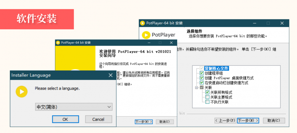
Task: Collapse the 关联 tree node
Action: 196,88
